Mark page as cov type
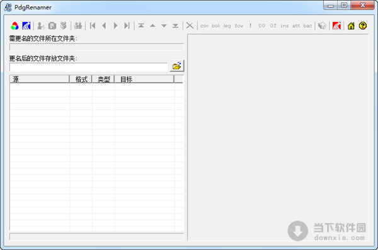Screen dimensions: 378x250 pos(204,26)
